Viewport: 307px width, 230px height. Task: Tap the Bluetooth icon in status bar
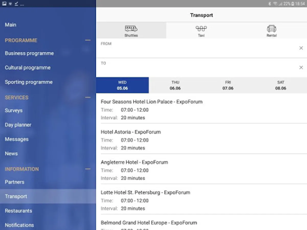[x=269, y=4]
